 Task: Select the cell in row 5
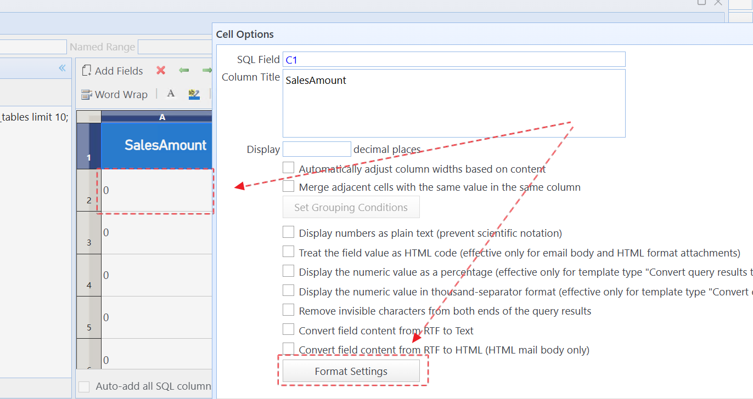157,317
